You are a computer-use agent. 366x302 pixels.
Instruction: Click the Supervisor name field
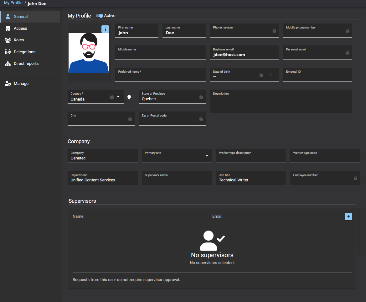tap(177, 178)
